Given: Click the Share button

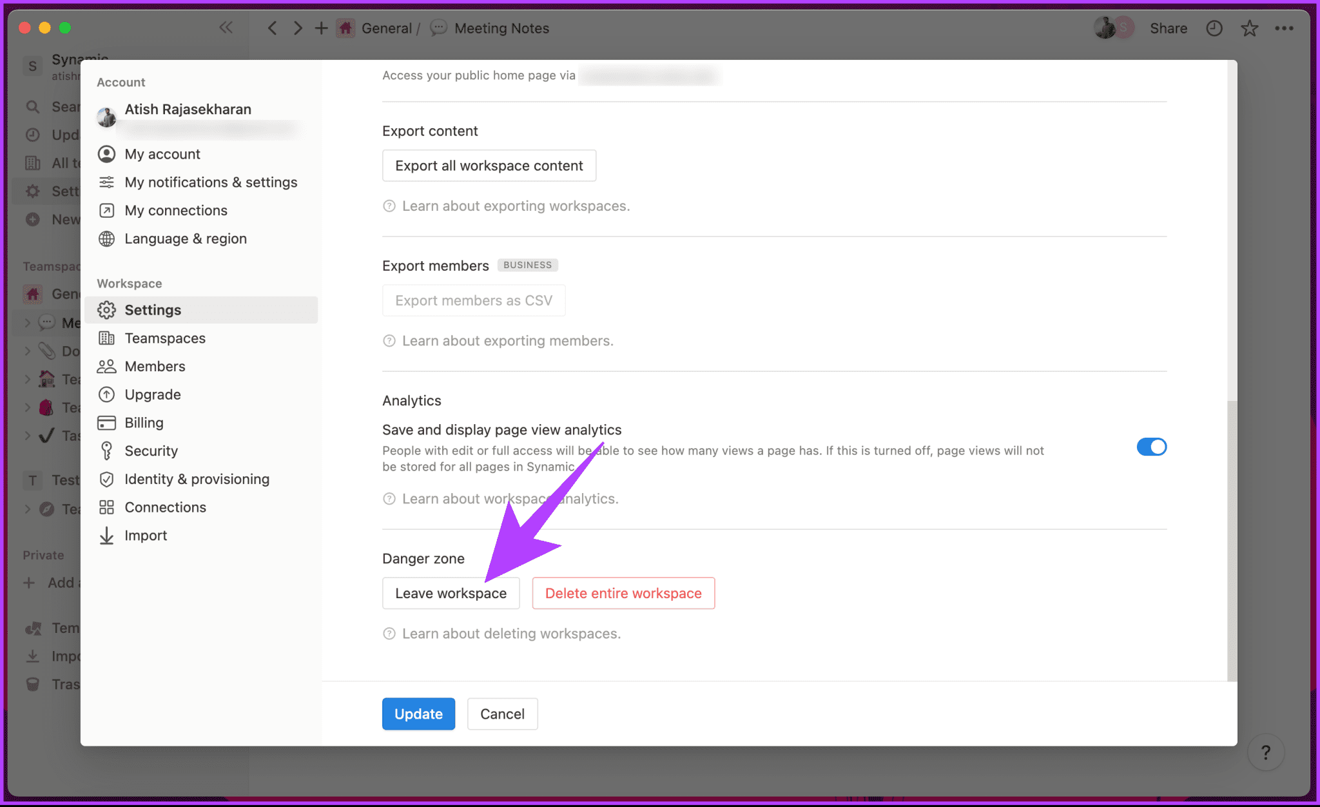Looking at the screenshot, I should click(x=1169, y=28).
